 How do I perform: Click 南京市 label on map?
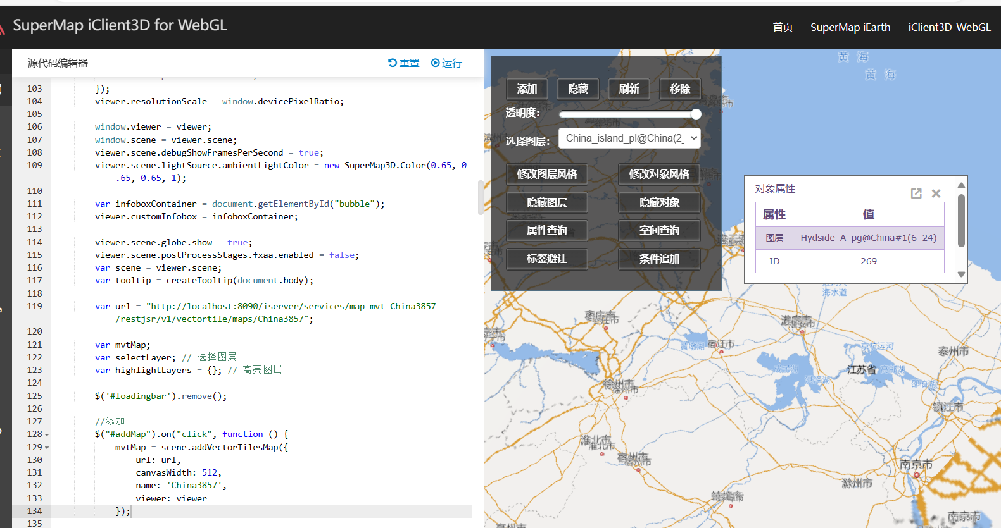pyautogui.click(x=916, y=465)
